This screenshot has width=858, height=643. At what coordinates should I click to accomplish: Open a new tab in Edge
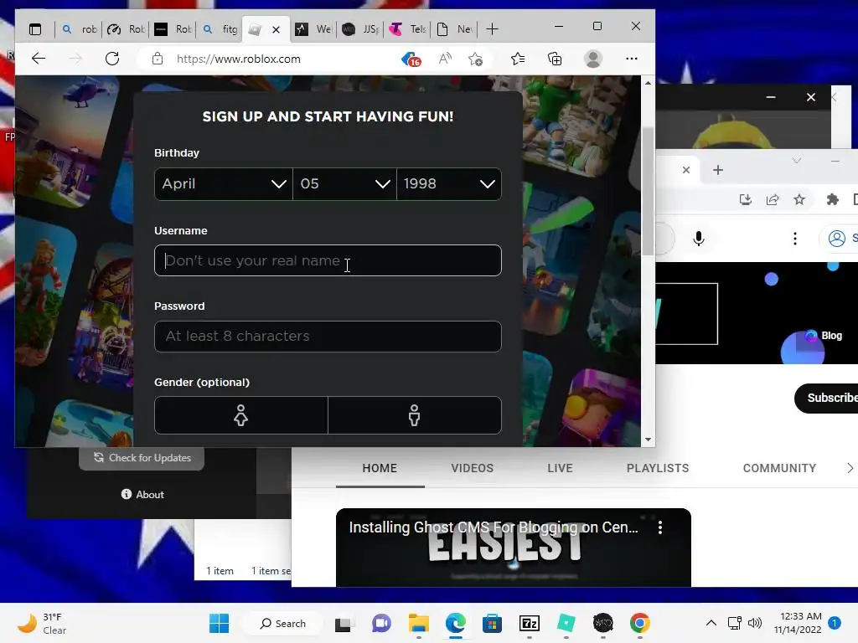coord(492,29)
